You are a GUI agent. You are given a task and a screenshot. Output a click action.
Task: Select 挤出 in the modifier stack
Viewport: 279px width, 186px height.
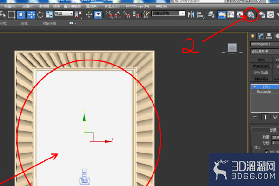(266, 87)
